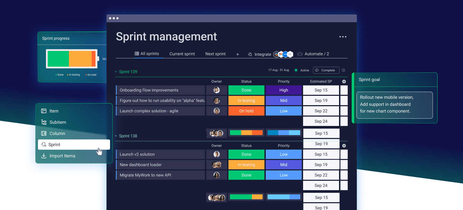Click the Automate robot icon

tap(300, 54)
